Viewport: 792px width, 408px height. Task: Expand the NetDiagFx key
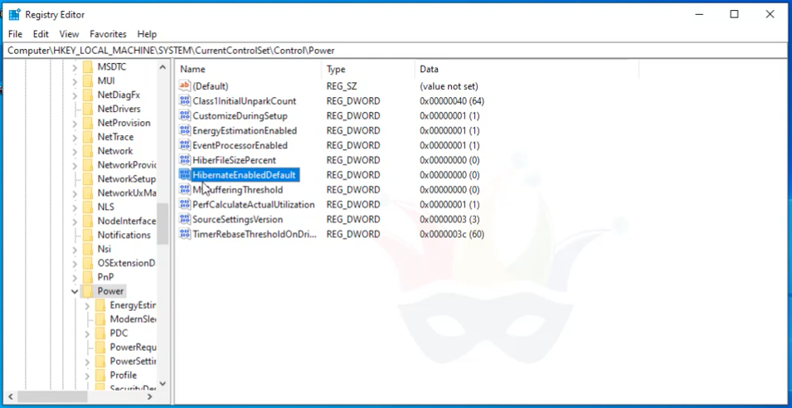point(75,95)
